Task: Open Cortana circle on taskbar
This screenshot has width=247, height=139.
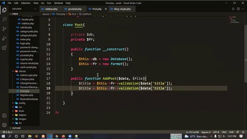Action: pos(16,136)
